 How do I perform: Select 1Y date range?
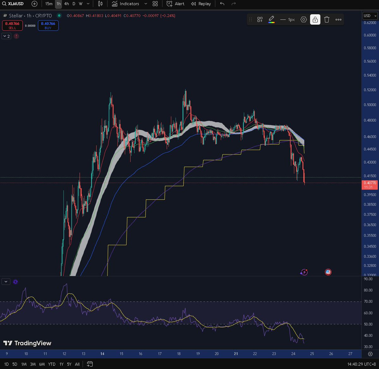(61, 364)
